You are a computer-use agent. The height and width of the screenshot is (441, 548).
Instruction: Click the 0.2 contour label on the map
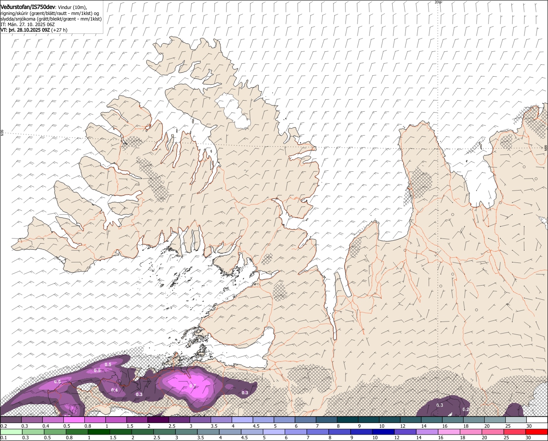[466, 410]
